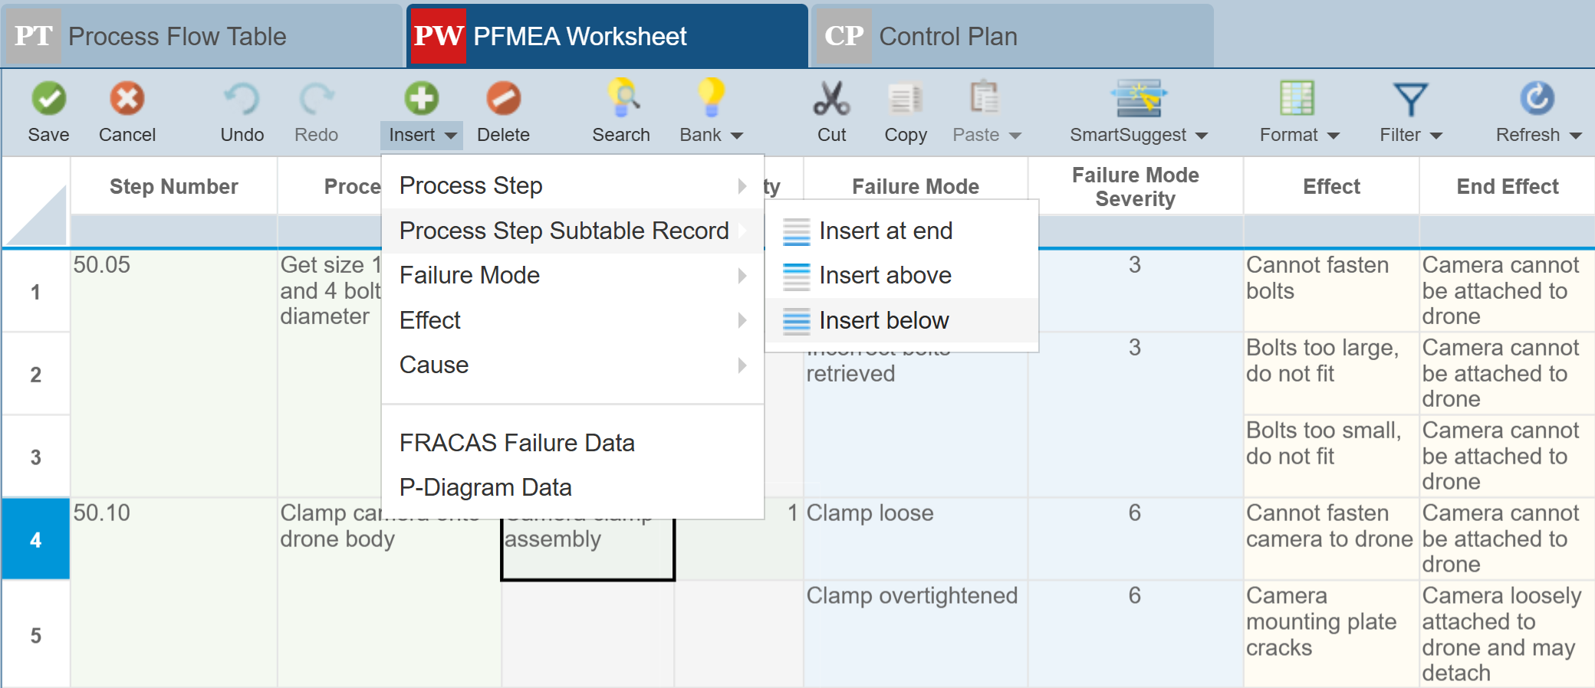This screenshot has width=1595, height=688.
Task: Click the Clamp overtightened failure mode cell
Action: click(x=913, y=596)
